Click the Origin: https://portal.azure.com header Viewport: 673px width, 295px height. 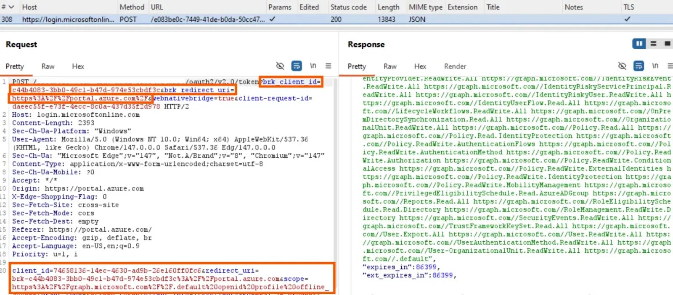tap(78, 189)
